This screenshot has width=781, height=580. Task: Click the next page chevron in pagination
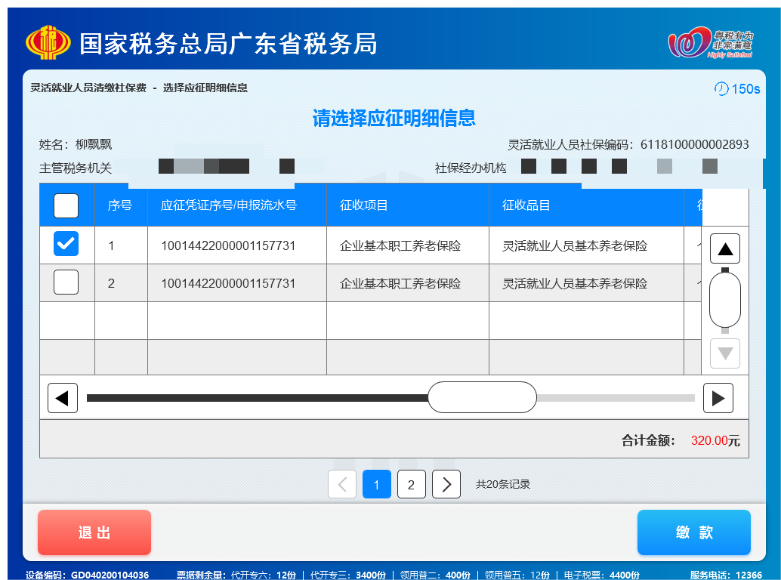click(x=446, y=484)
